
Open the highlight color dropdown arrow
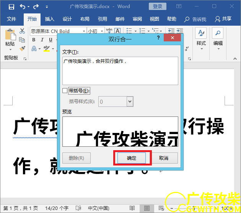click(53, 49)
